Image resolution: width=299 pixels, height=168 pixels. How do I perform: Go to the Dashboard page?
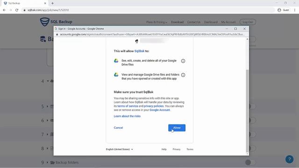tap(211, 22)
